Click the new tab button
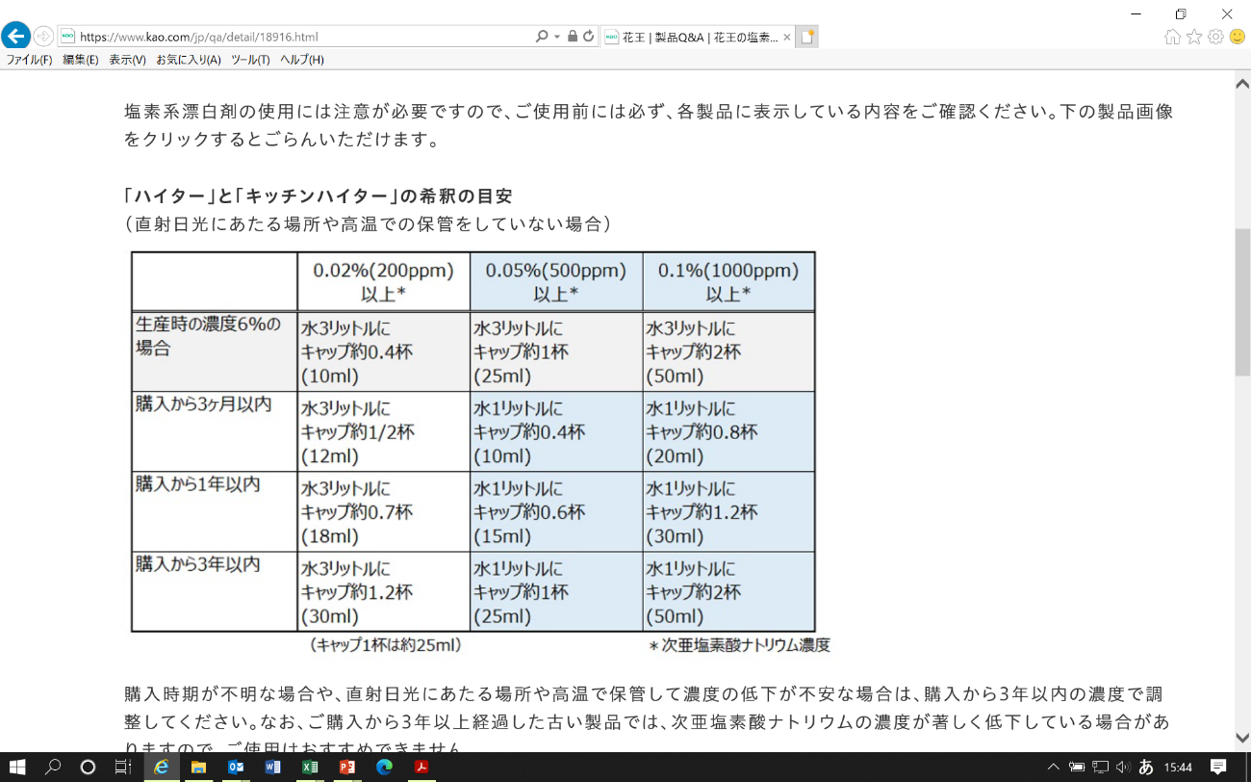 coord(807,37)
